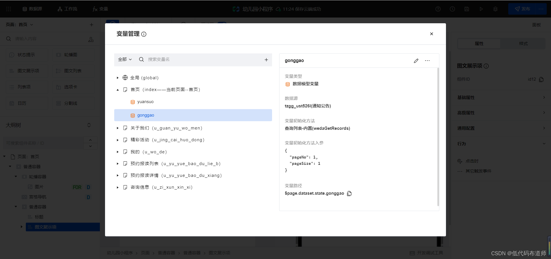551x259 pixels.
Task: Edit gonggao variable with pencil icon
Action: (416, 61)
